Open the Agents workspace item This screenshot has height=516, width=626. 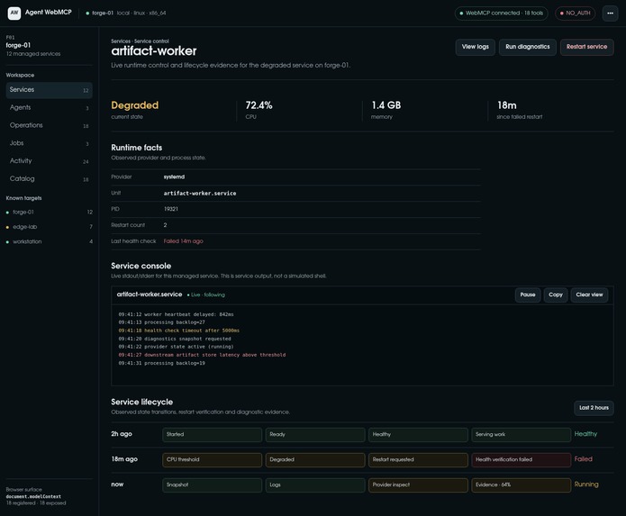50,108
